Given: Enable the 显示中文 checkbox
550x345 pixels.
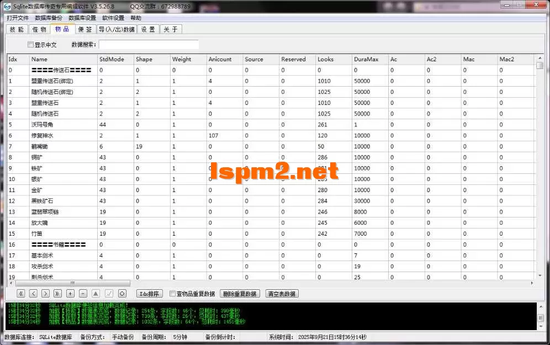Looking at the screenshot, I should coord(30,44).
